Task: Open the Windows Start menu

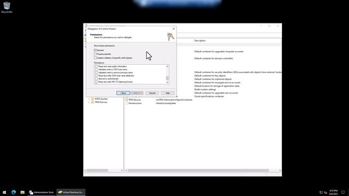Action: (x=4, y=192)
